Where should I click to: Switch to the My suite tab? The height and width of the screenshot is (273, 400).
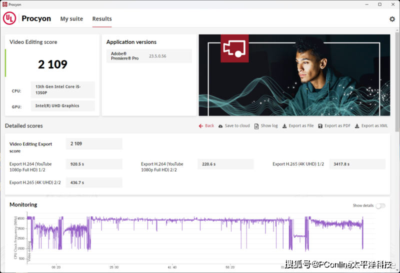pos(71,19)
